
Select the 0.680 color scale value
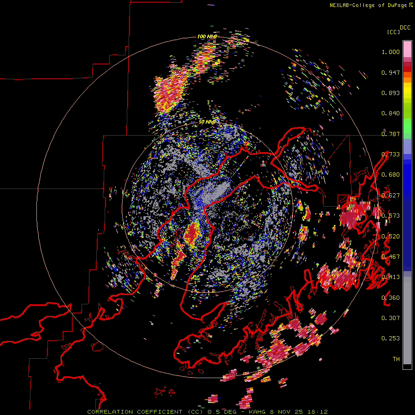coord(391,175)
